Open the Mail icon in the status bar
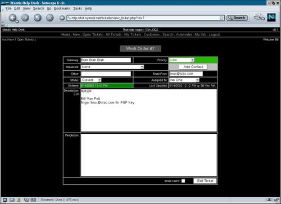Viewport: 281px width, 204px height. (x=12, y=200)
